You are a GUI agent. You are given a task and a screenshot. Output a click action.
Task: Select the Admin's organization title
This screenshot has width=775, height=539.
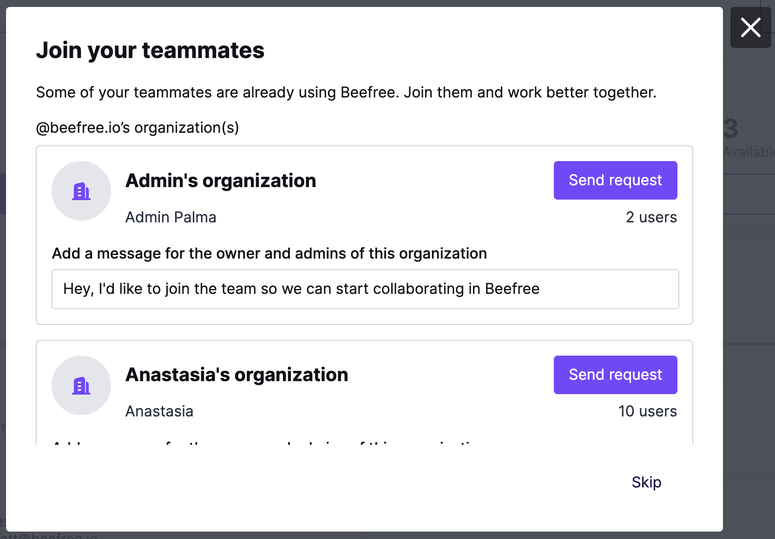coord(221,181)
